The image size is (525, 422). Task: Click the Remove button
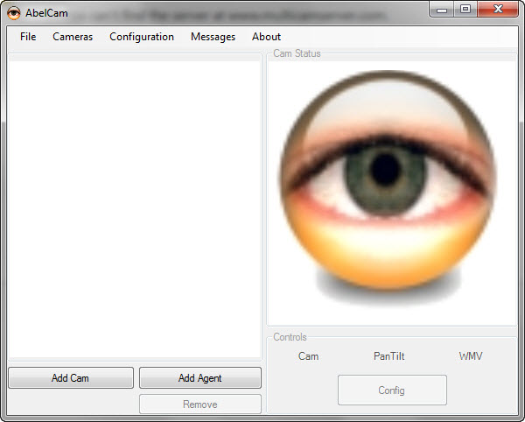199,404
